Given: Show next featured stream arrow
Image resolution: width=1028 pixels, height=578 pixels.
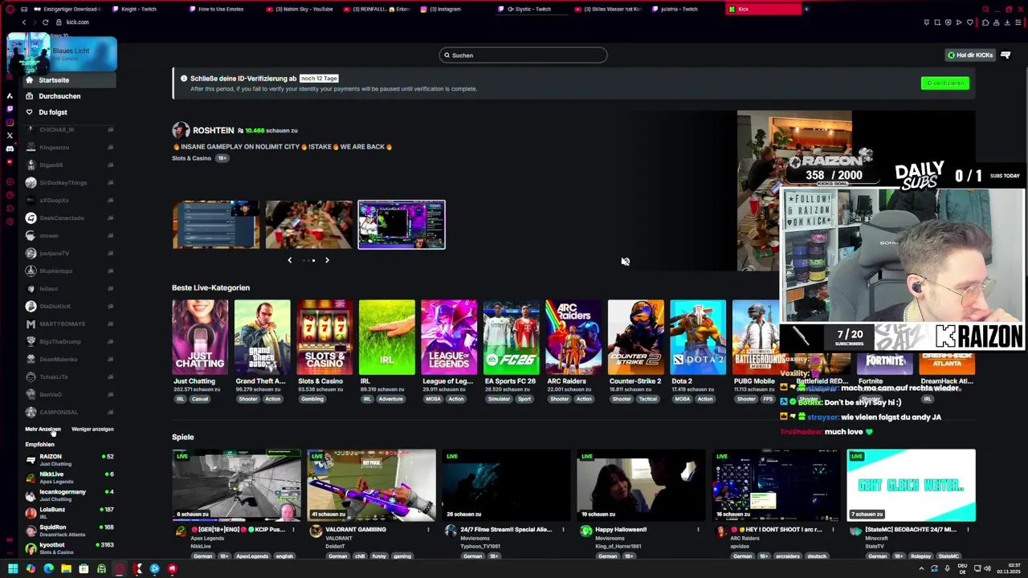Looking at the screenshot, I should (x=327, y=260).
